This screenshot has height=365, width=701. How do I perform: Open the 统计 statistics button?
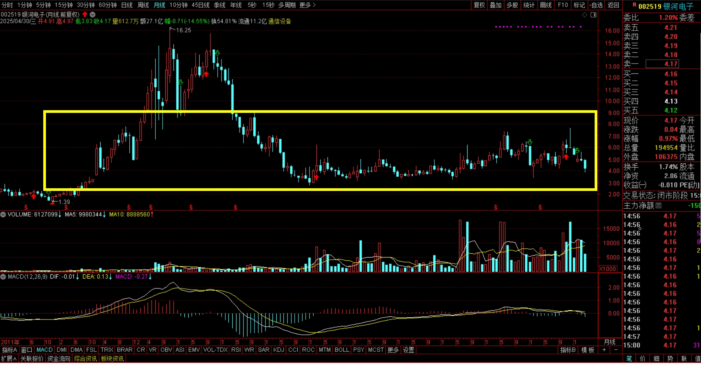529,5
